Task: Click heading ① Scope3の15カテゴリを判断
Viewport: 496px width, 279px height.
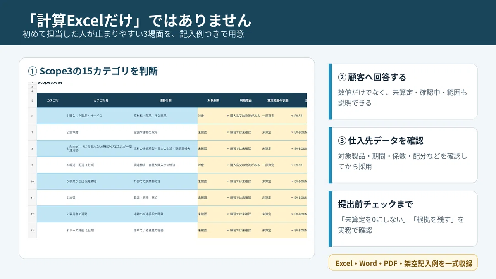Action: pos(93,72)
